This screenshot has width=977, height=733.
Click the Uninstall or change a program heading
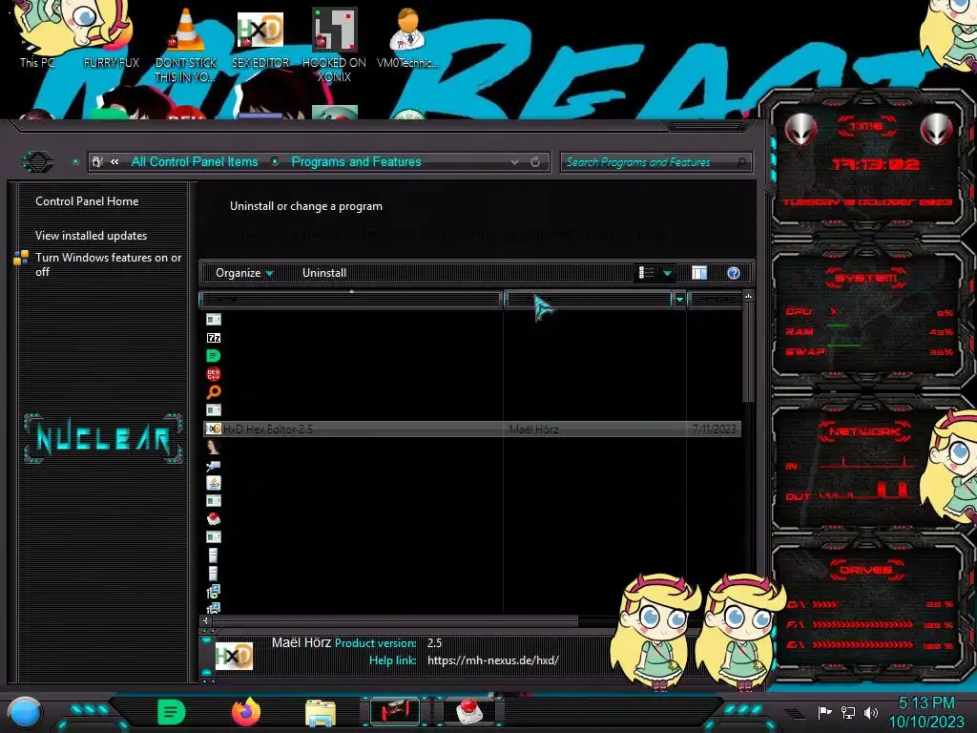click(306, 206)
